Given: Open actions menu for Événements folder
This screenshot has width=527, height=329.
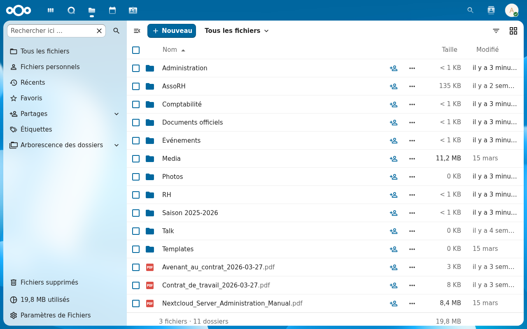Looking at the screenshot, I should (412, 141).
